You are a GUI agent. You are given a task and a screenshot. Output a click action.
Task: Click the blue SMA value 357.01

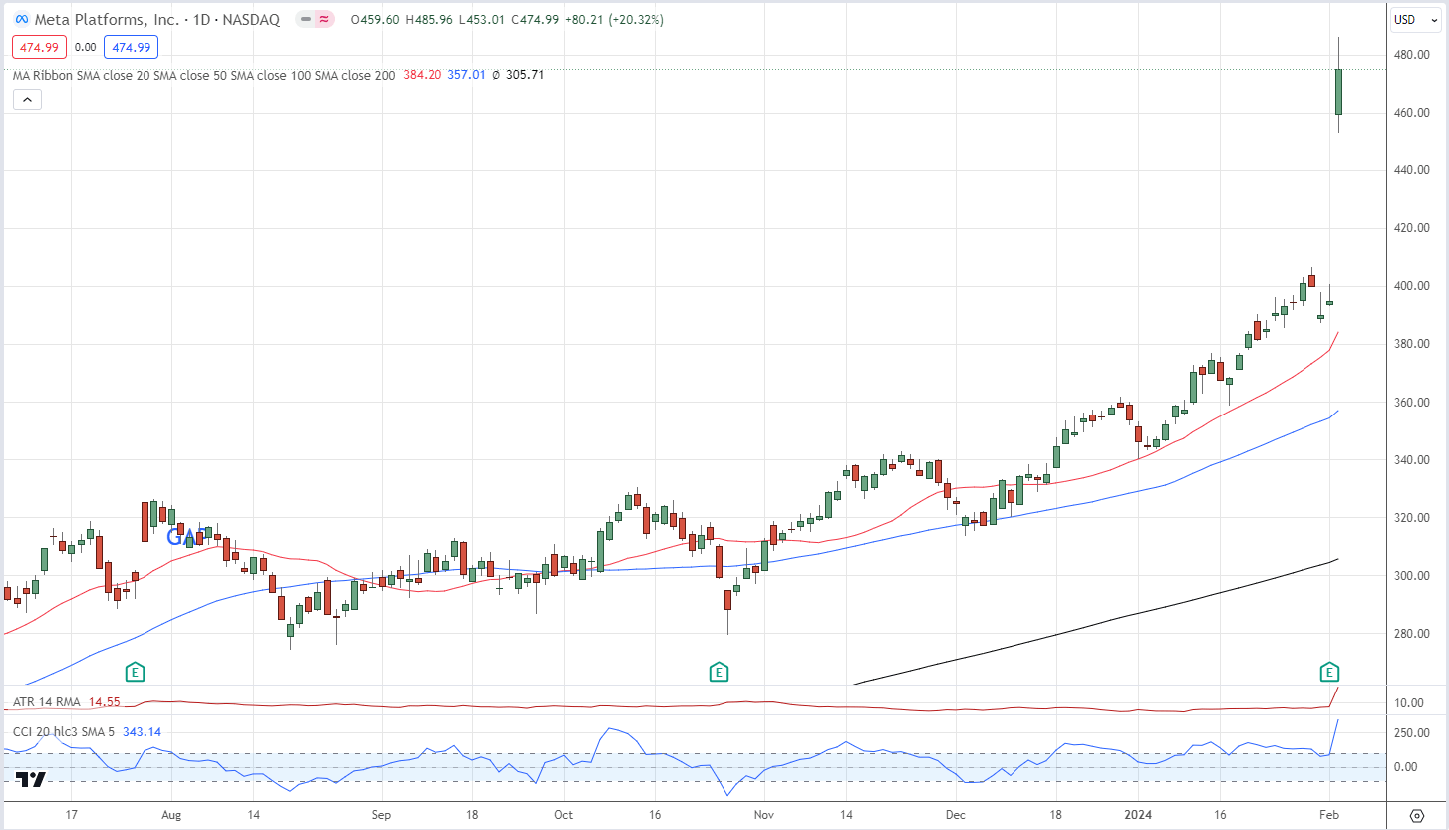pyautogui.click(x=467, y=75)
